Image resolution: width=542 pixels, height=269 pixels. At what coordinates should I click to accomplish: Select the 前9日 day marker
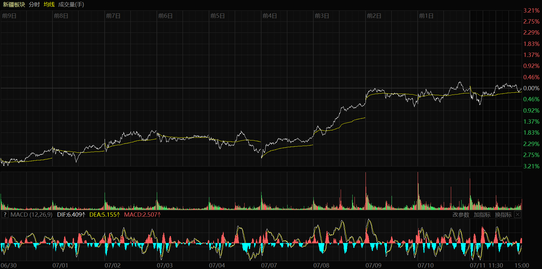click(x=9, y=16)
